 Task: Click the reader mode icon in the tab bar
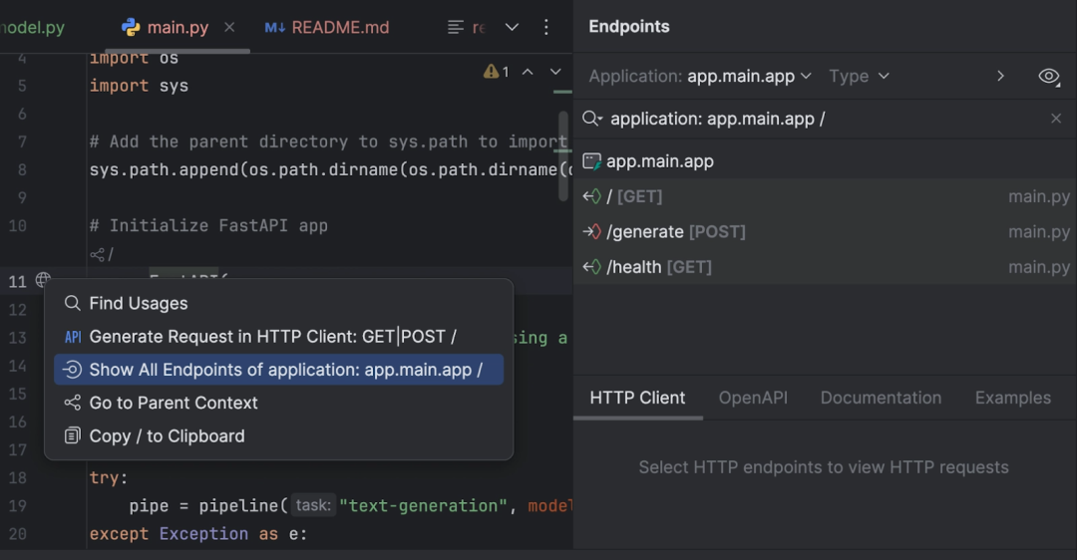(x=456, y=28)
